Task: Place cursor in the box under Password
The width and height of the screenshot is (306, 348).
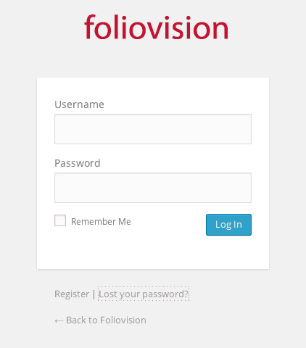Action: coord(153,188)
